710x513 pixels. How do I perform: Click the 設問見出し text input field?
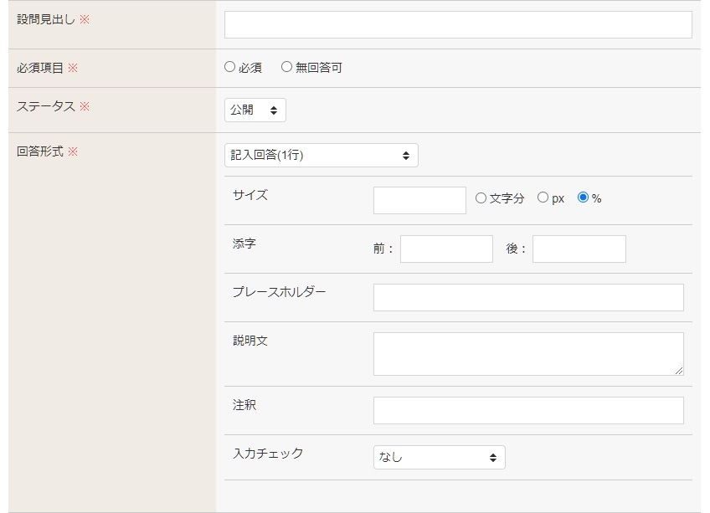(x=458, y=25)
